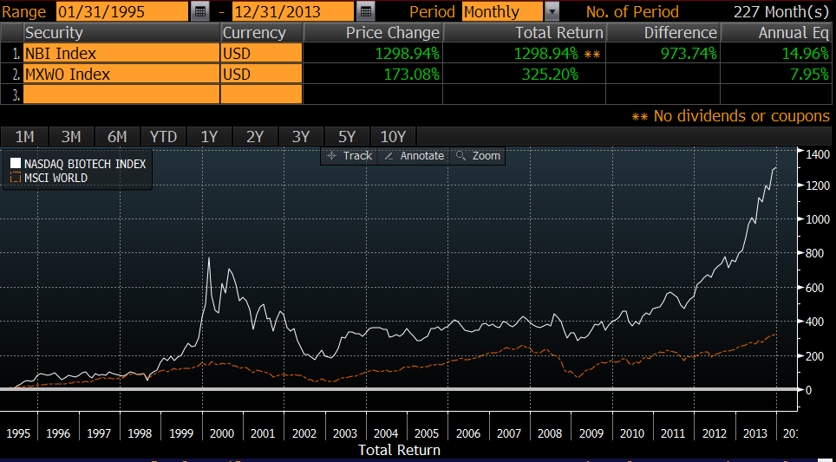Activate the Track crosshair tool

pos(349,156)
